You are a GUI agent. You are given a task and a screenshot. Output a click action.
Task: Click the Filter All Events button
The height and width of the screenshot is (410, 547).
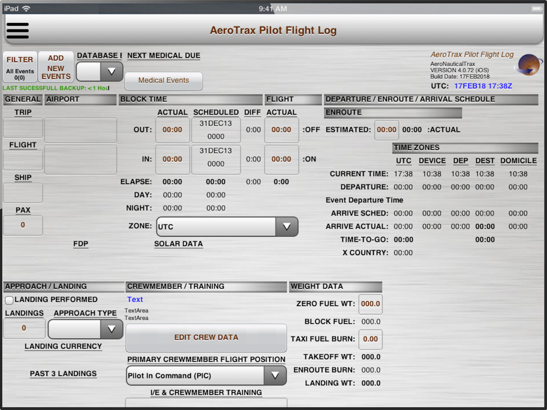click(20, 67)
